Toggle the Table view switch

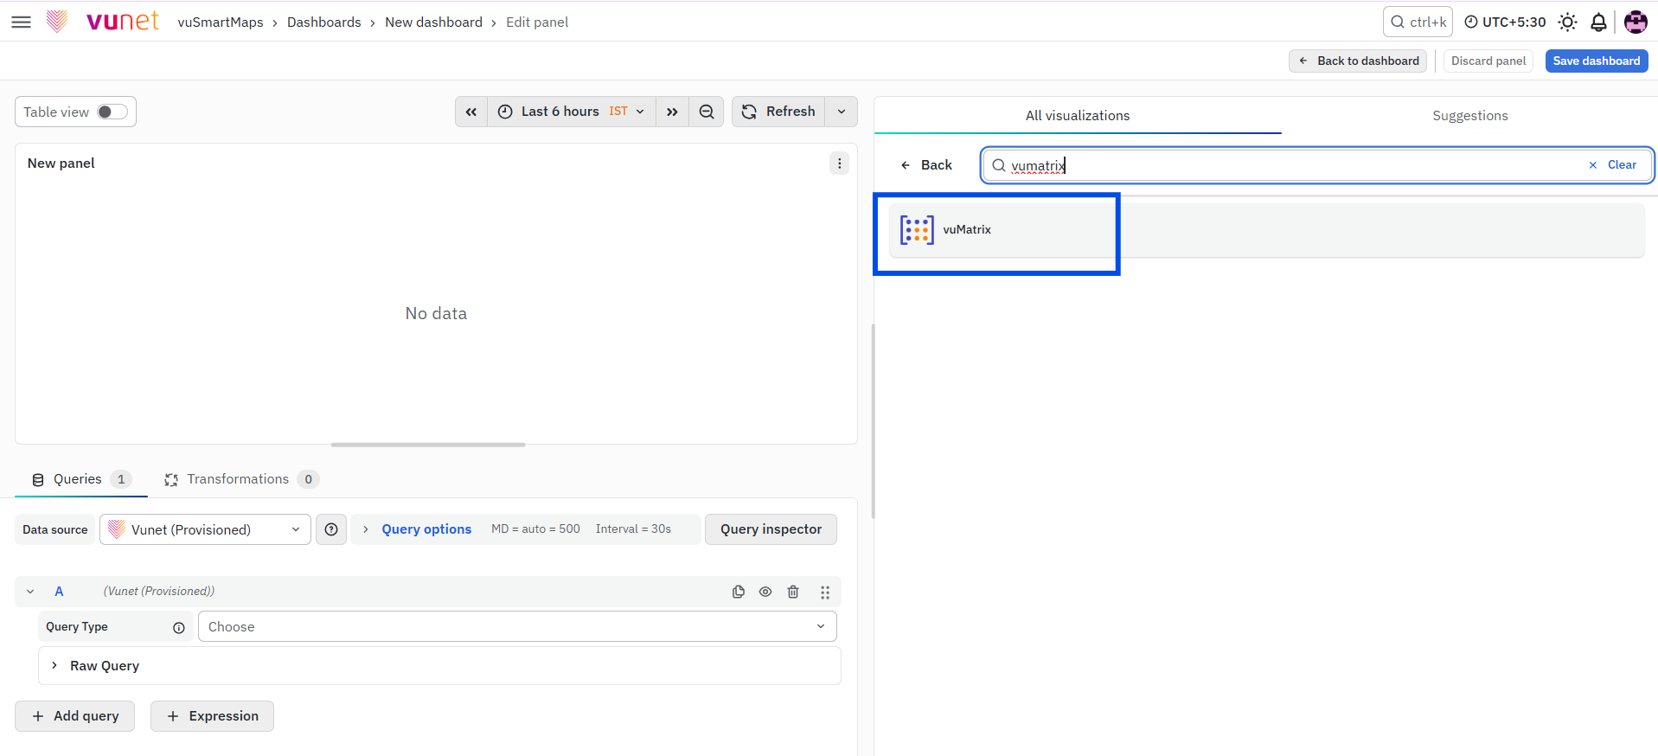[112, 112]
